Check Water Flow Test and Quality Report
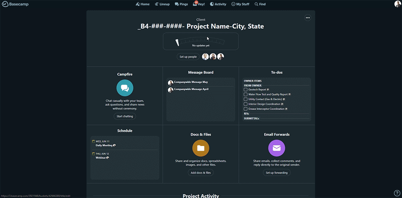The image size is (402, 198). [246, 94]
